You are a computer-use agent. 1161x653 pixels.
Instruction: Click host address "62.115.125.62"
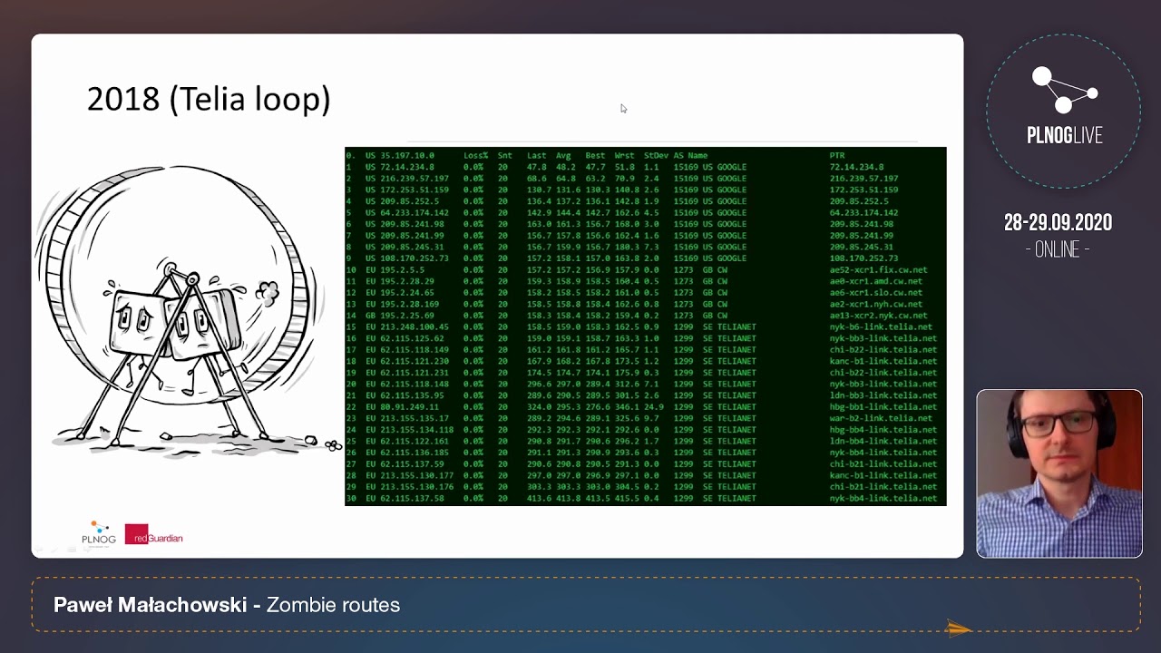pyautogui.click(x=412, y=338)
